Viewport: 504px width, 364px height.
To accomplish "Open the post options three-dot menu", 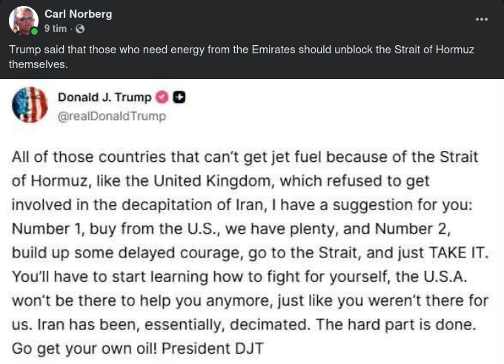I will (482, 19).
